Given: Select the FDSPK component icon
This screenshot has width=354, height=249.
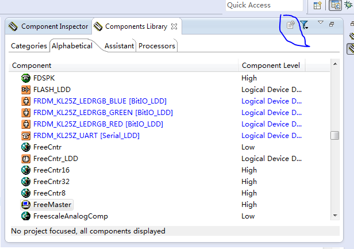Looking at the screenshot, I should coord(26,78).
